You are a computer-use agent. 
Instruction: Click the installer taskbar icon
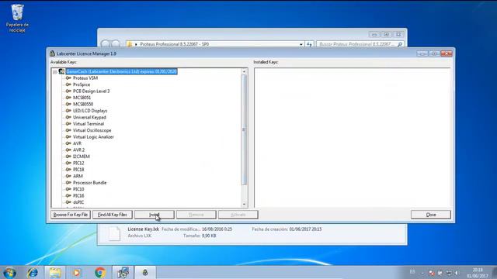(123, 273)
